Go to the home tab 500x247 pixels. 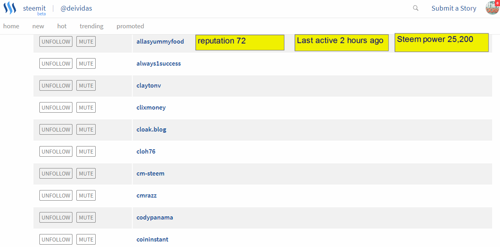[x=11, y=26]
